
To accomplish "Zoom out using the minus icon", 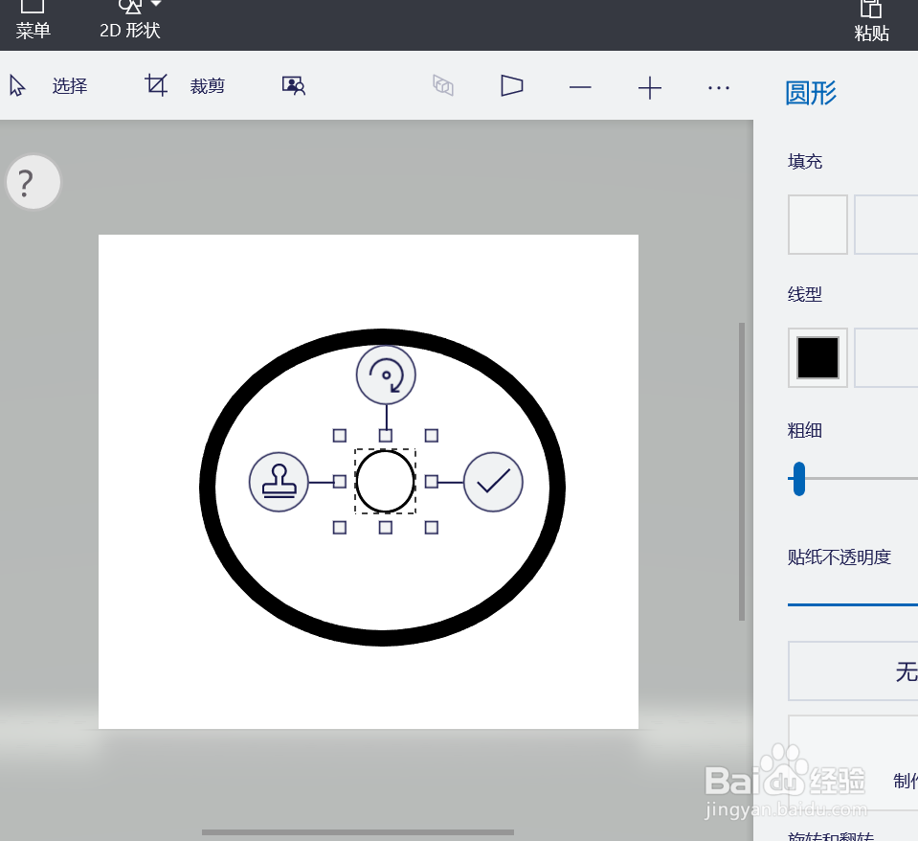I will pos(580,87).
